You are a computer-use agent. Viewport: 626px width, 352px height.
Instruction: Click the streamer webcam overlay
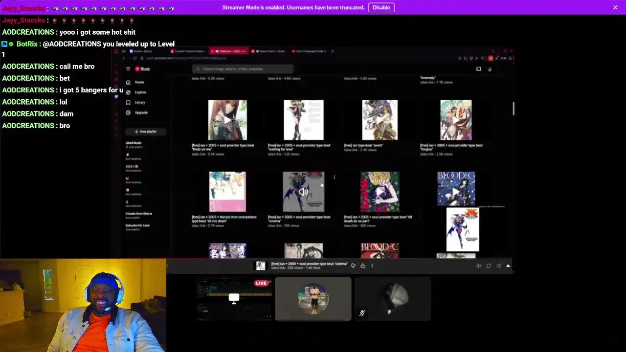83,306
